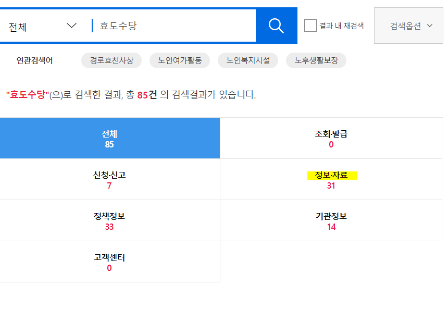Open the 조회·발급 results category
Image resolution: width=448 pixels, height=310 pixels.
coord(331,138)
